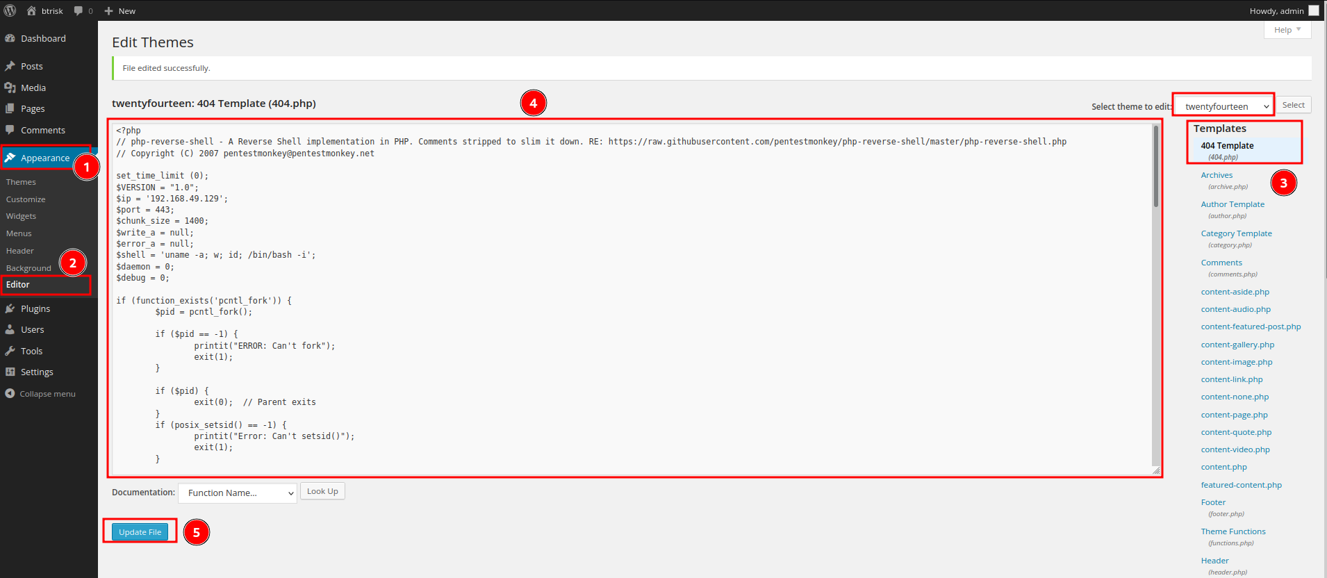
Task: Click the Media library icon
Action: pos(10,88)
